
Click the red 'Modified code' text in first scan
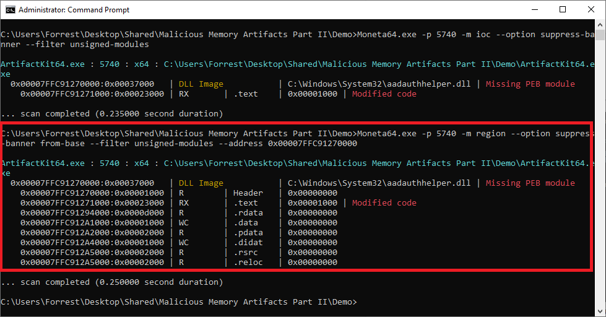(384, 94)
